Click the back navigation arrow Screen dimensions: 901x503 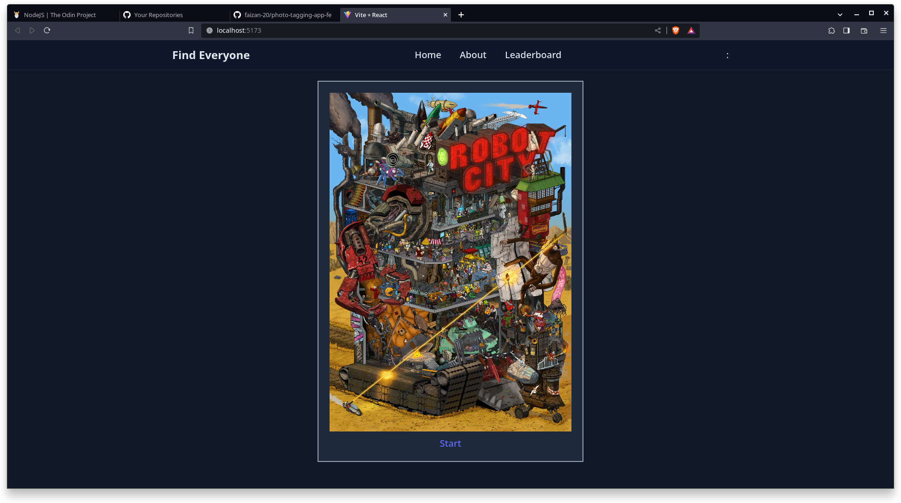click(x=18, y=30)
